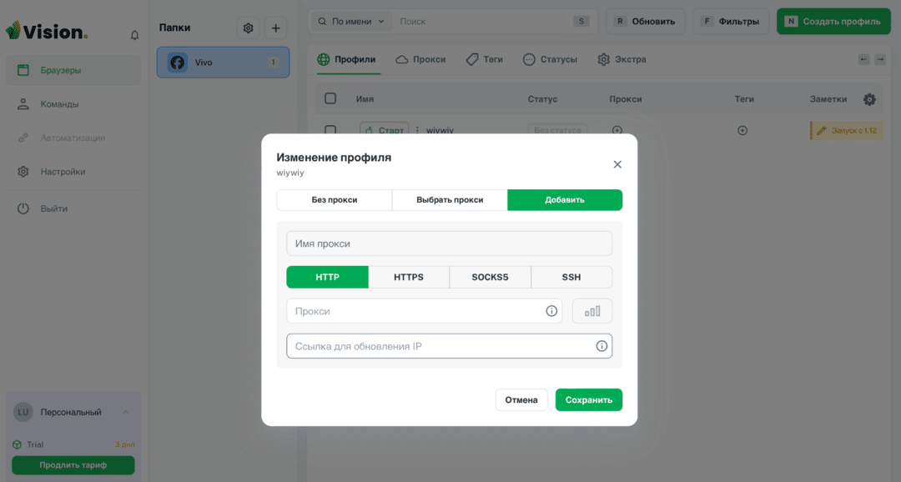This screenshot has width=901, height=482.
Task: Click the 'Заметки' column header
Action: click(x=828, y=98)
